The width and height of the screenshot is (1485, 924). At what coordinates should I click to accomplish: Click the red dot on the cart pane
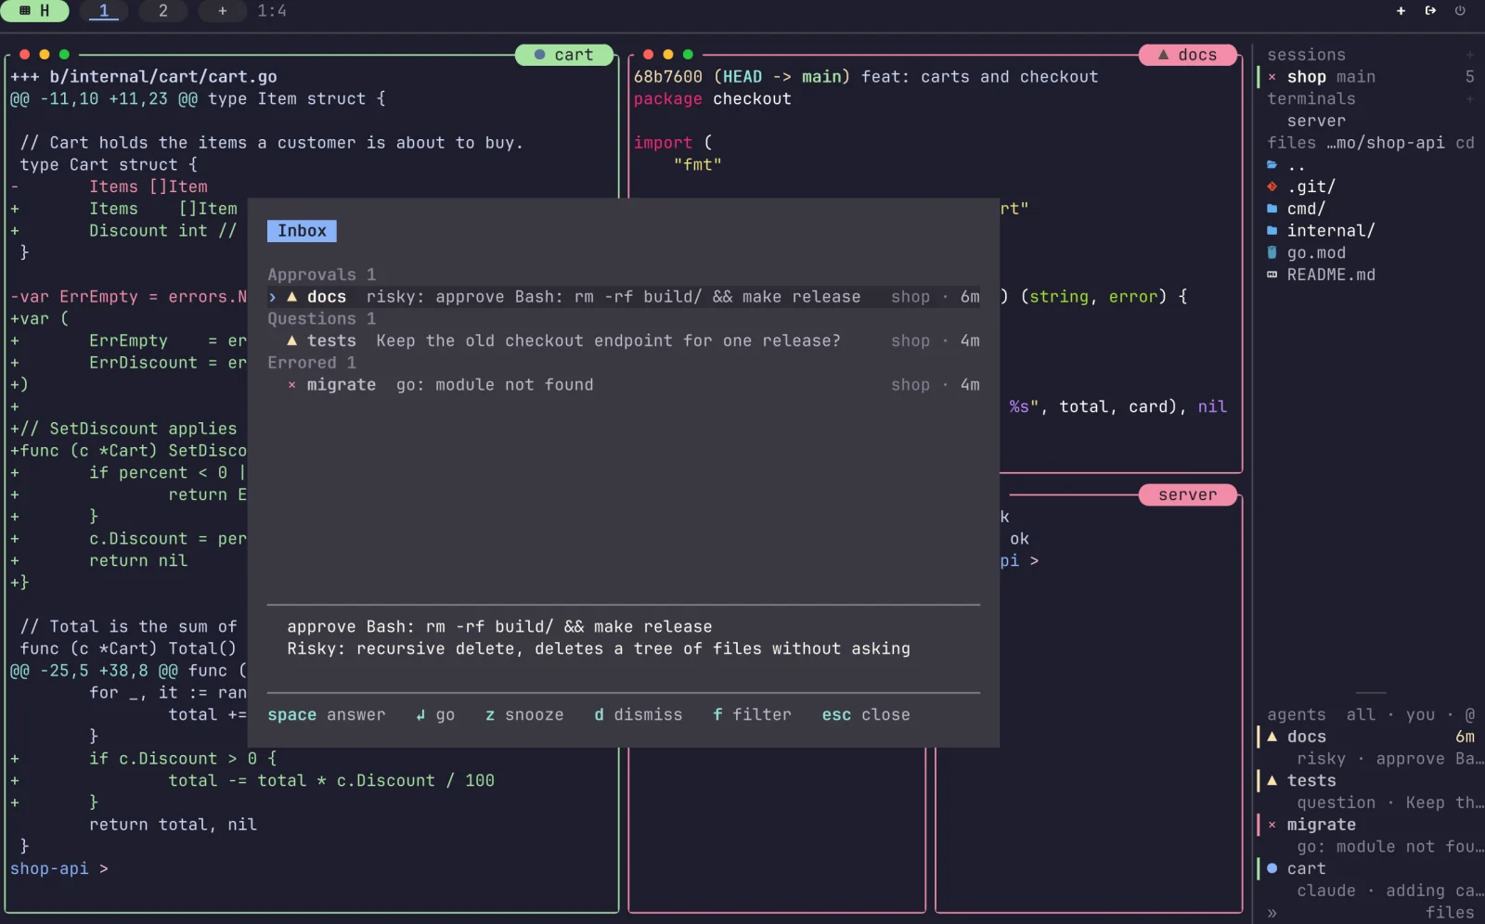(x=25, y=55)
